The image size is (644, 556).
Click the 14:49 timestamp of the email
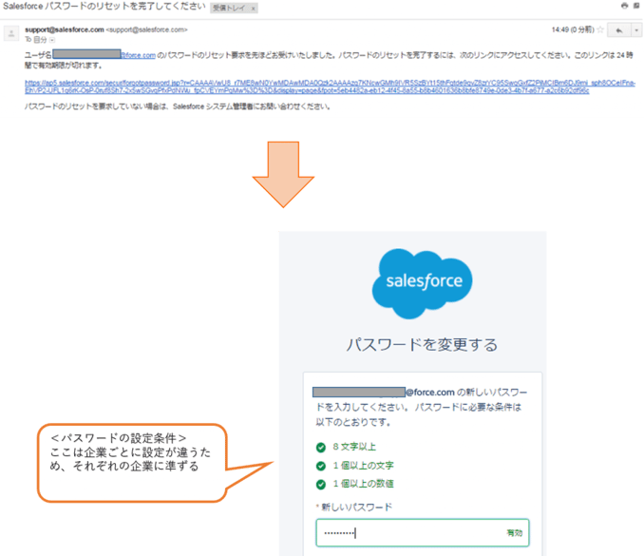point(573,29)
